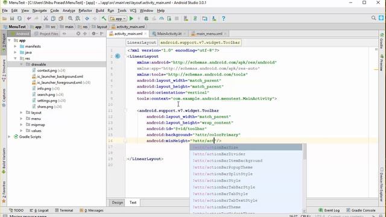Run the app with green play icon
The image size is (386, 217).
[131, 19]
